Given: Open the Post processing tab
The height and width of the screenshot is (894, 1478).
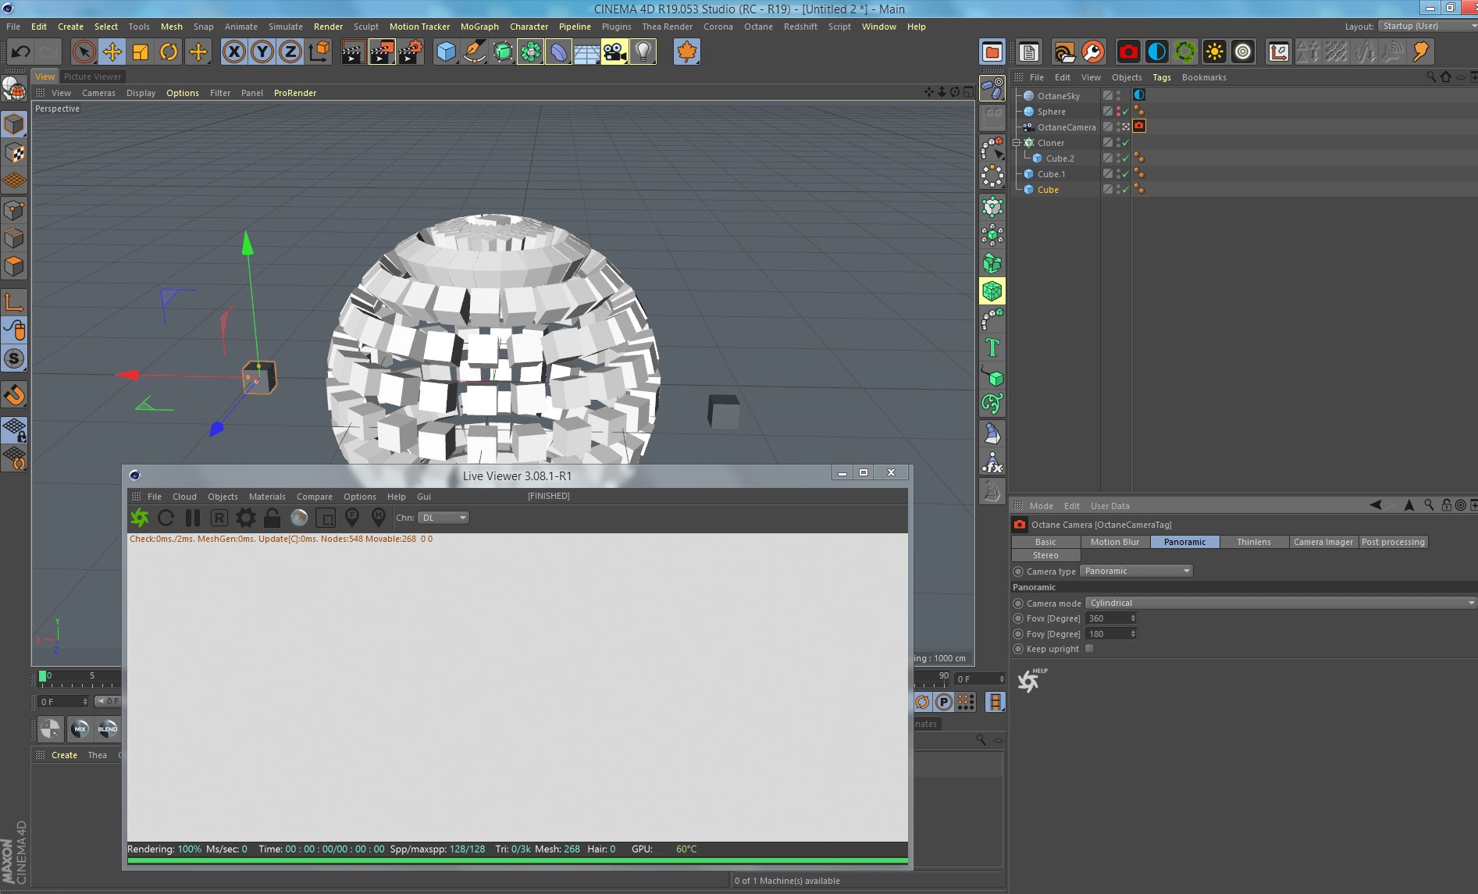Looking at the screenshot, I should coord(1393,542).
